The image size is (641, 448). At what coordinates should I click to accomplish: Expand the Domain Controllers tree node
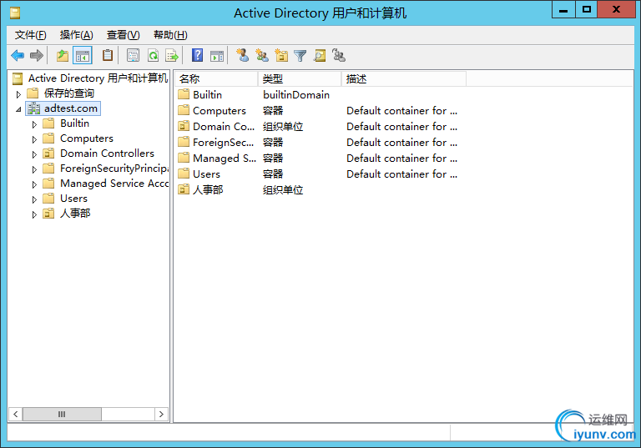pyautogui.click(x=34, y=154)
